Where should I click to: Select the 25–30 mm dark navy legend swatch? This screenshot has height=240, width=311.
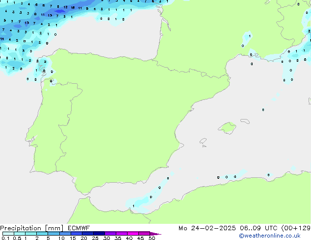(99, 234)
